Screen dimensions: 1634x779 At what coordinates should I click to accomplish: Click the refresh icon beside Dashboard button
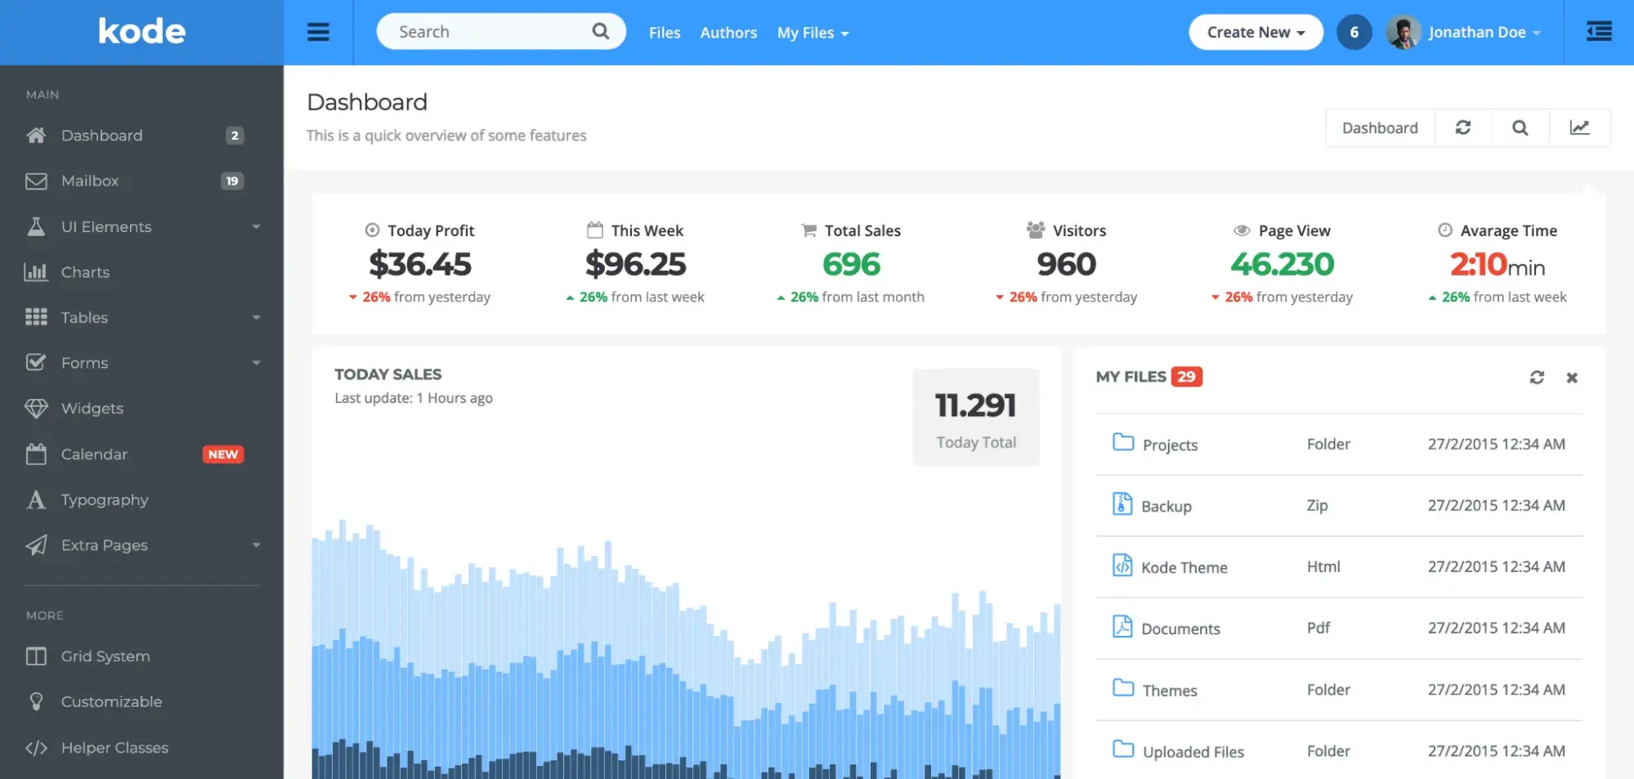click(x=1463, y=128)
